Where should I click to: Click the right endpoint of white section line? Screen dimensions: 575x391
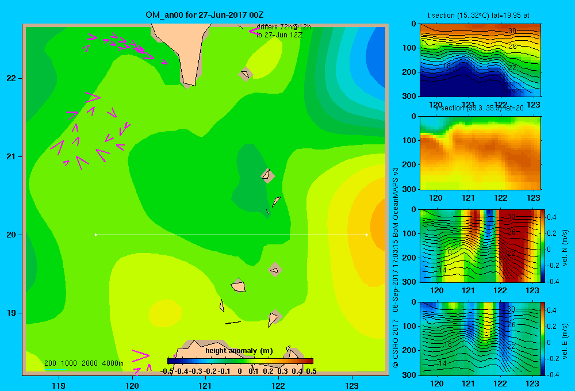(367, 235)
